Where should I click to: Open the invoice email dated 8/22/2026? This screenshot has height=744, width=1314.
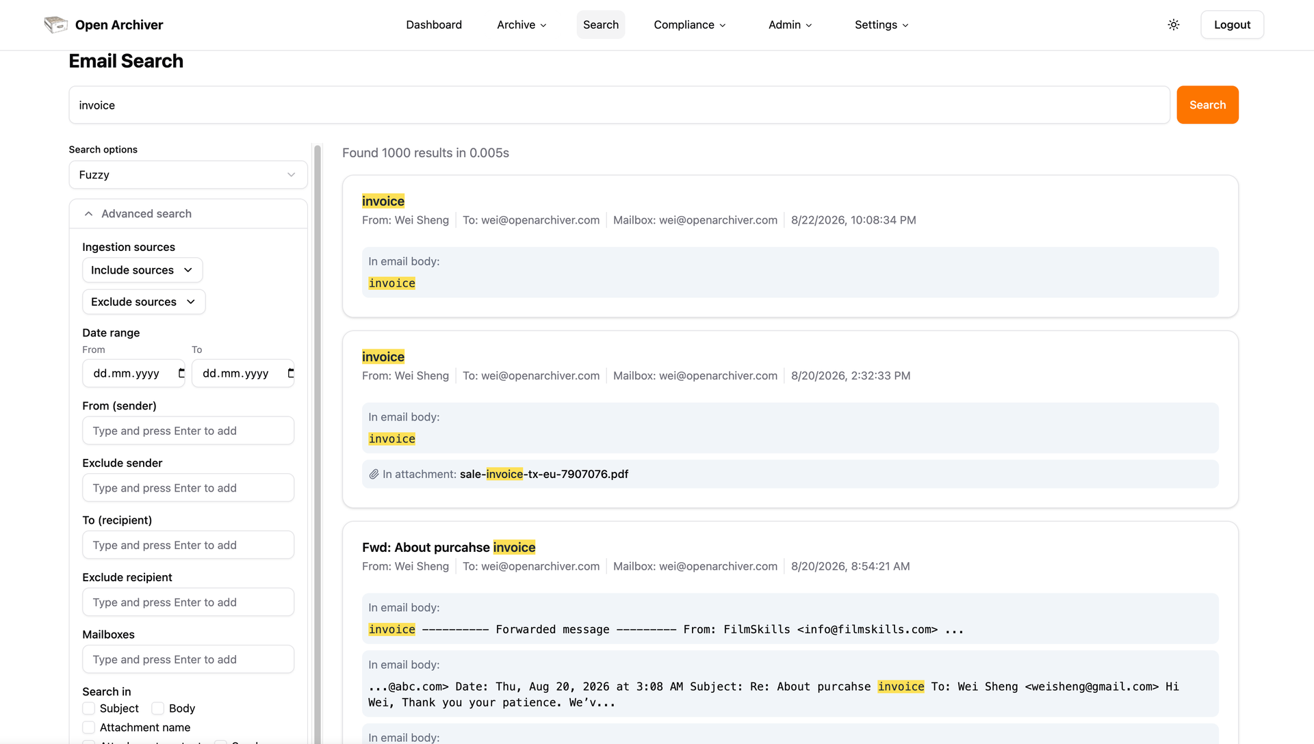[383, 201]
